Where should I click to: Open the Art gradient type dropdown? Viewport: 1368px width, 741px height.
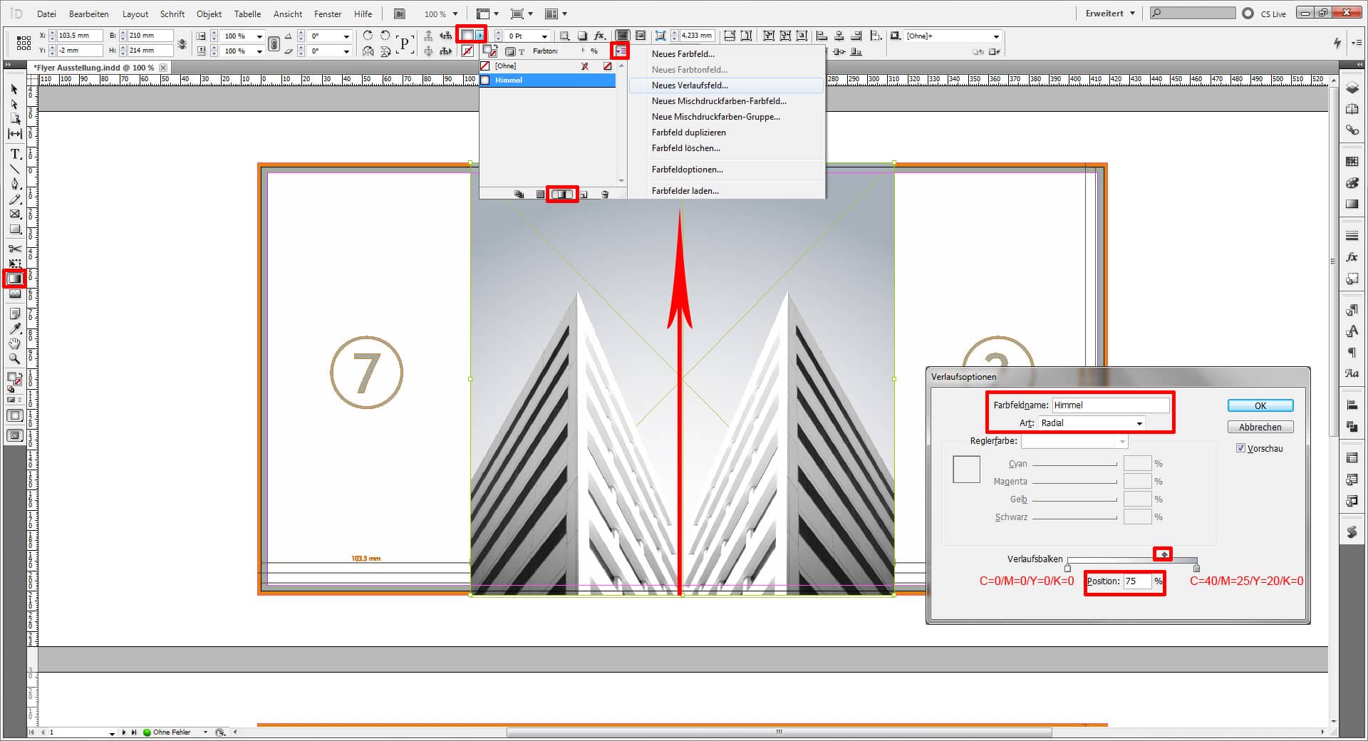click(x=1092, y=423)
